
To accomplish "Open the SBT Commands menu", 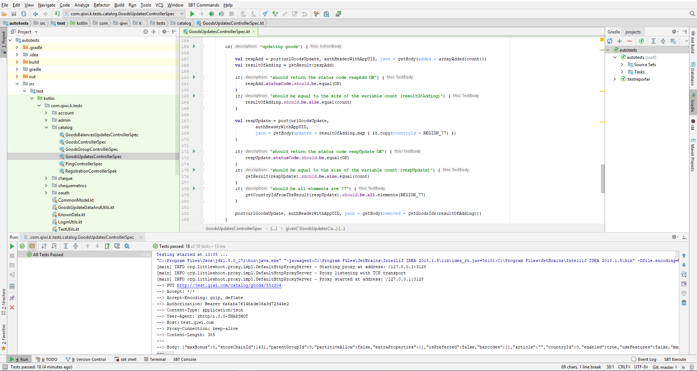I will (204, 5).
